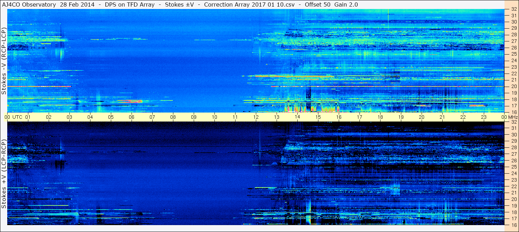Image resolution: width=519 pixels, height=232 pixels.
Task: Select hour marker 05 on time axis
Action: click(111, 117)
